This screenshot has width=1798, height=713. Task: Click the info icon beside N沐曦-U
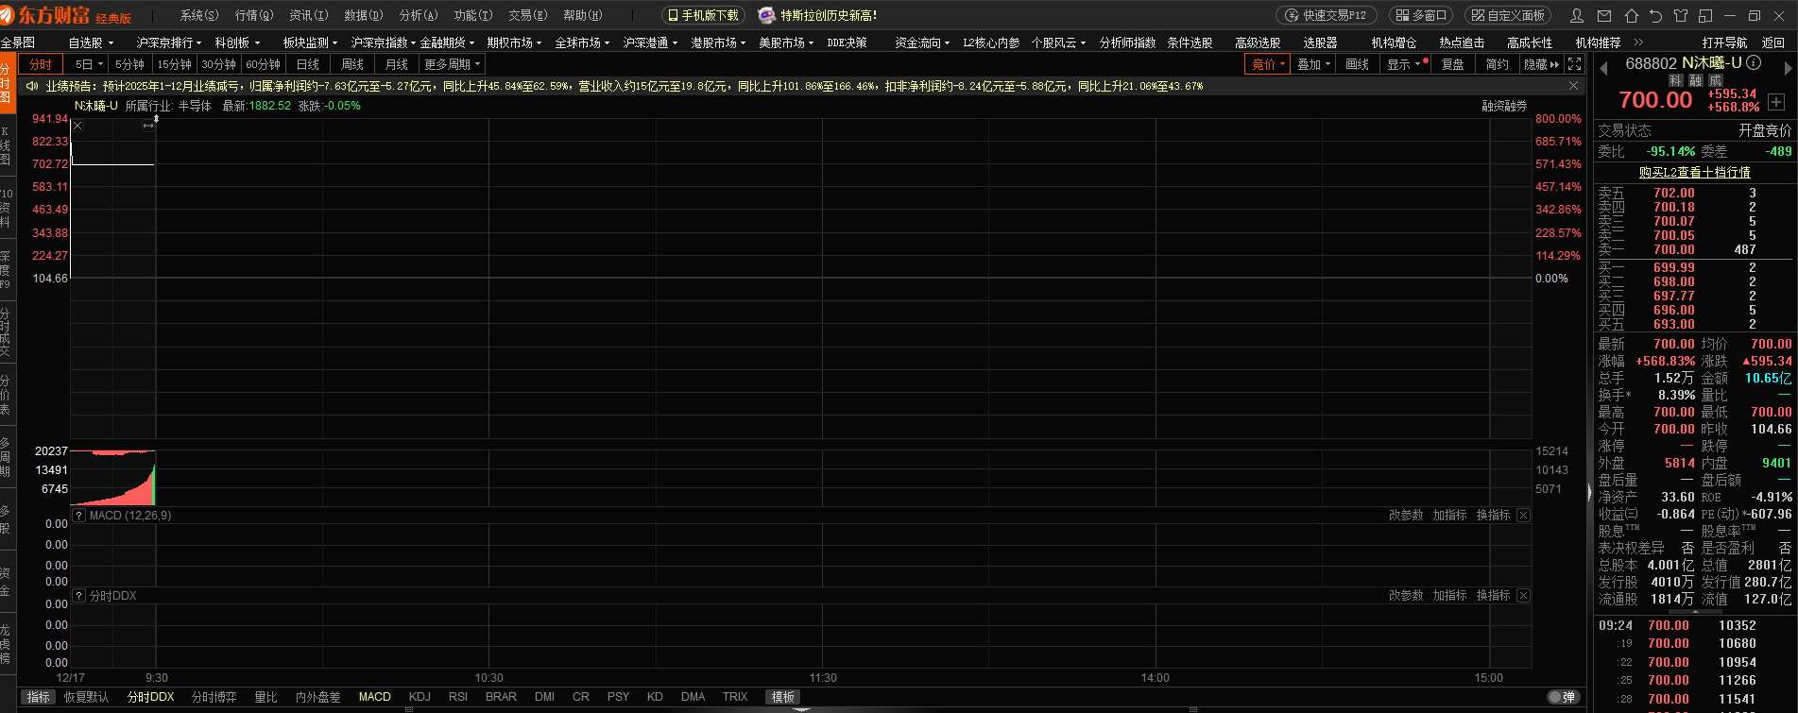coord(1754,63)
